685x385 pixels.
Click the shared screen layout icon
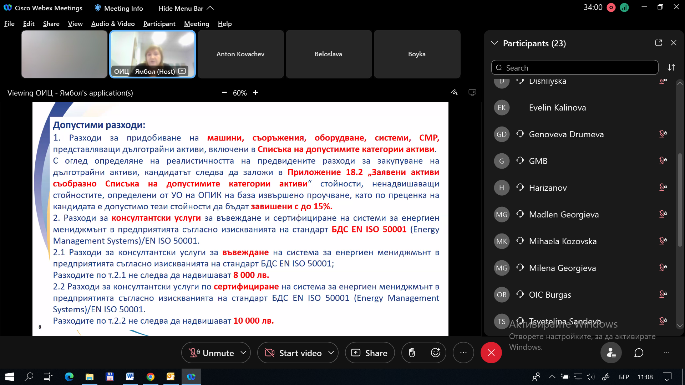(472, 92)
